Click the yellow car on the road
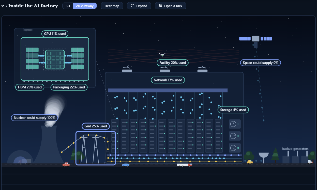The width and height of the screenshot is (317, 190). [250, 162]
